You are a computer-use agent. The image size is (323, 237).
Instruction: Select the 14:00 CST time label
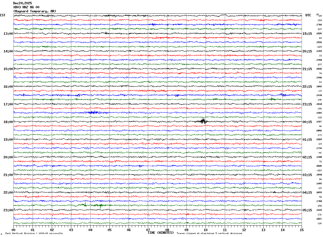coord(8,51)
